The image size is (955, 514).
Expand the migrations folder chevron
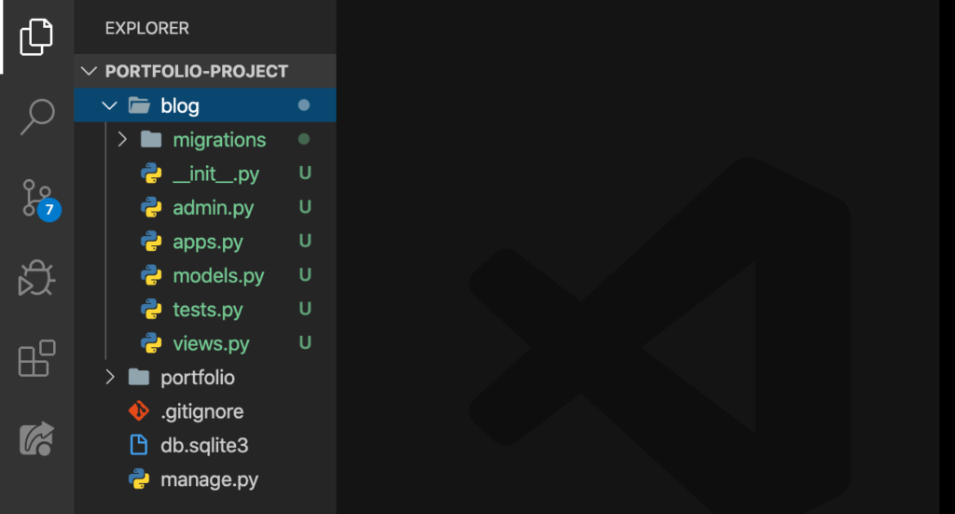[122, 140]
